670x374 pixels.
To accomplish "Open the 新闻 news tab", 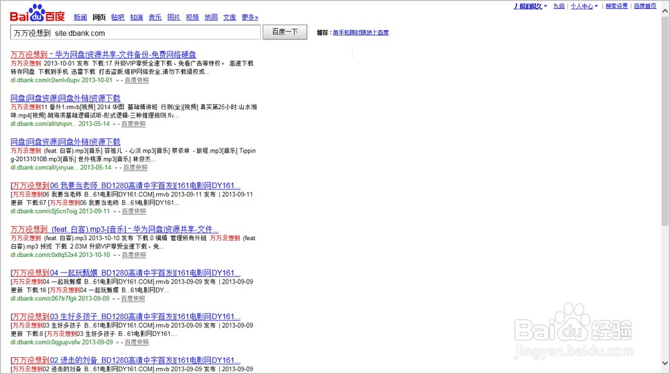I will click(80, 17).
